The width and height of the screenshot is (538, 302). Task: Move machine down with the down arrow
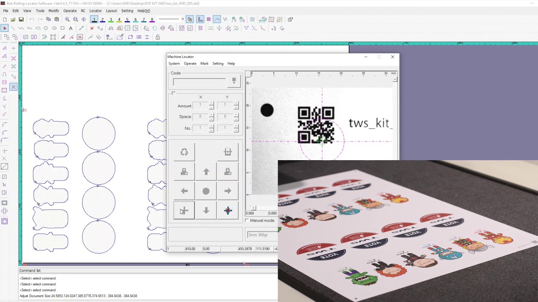coord(206,211)
